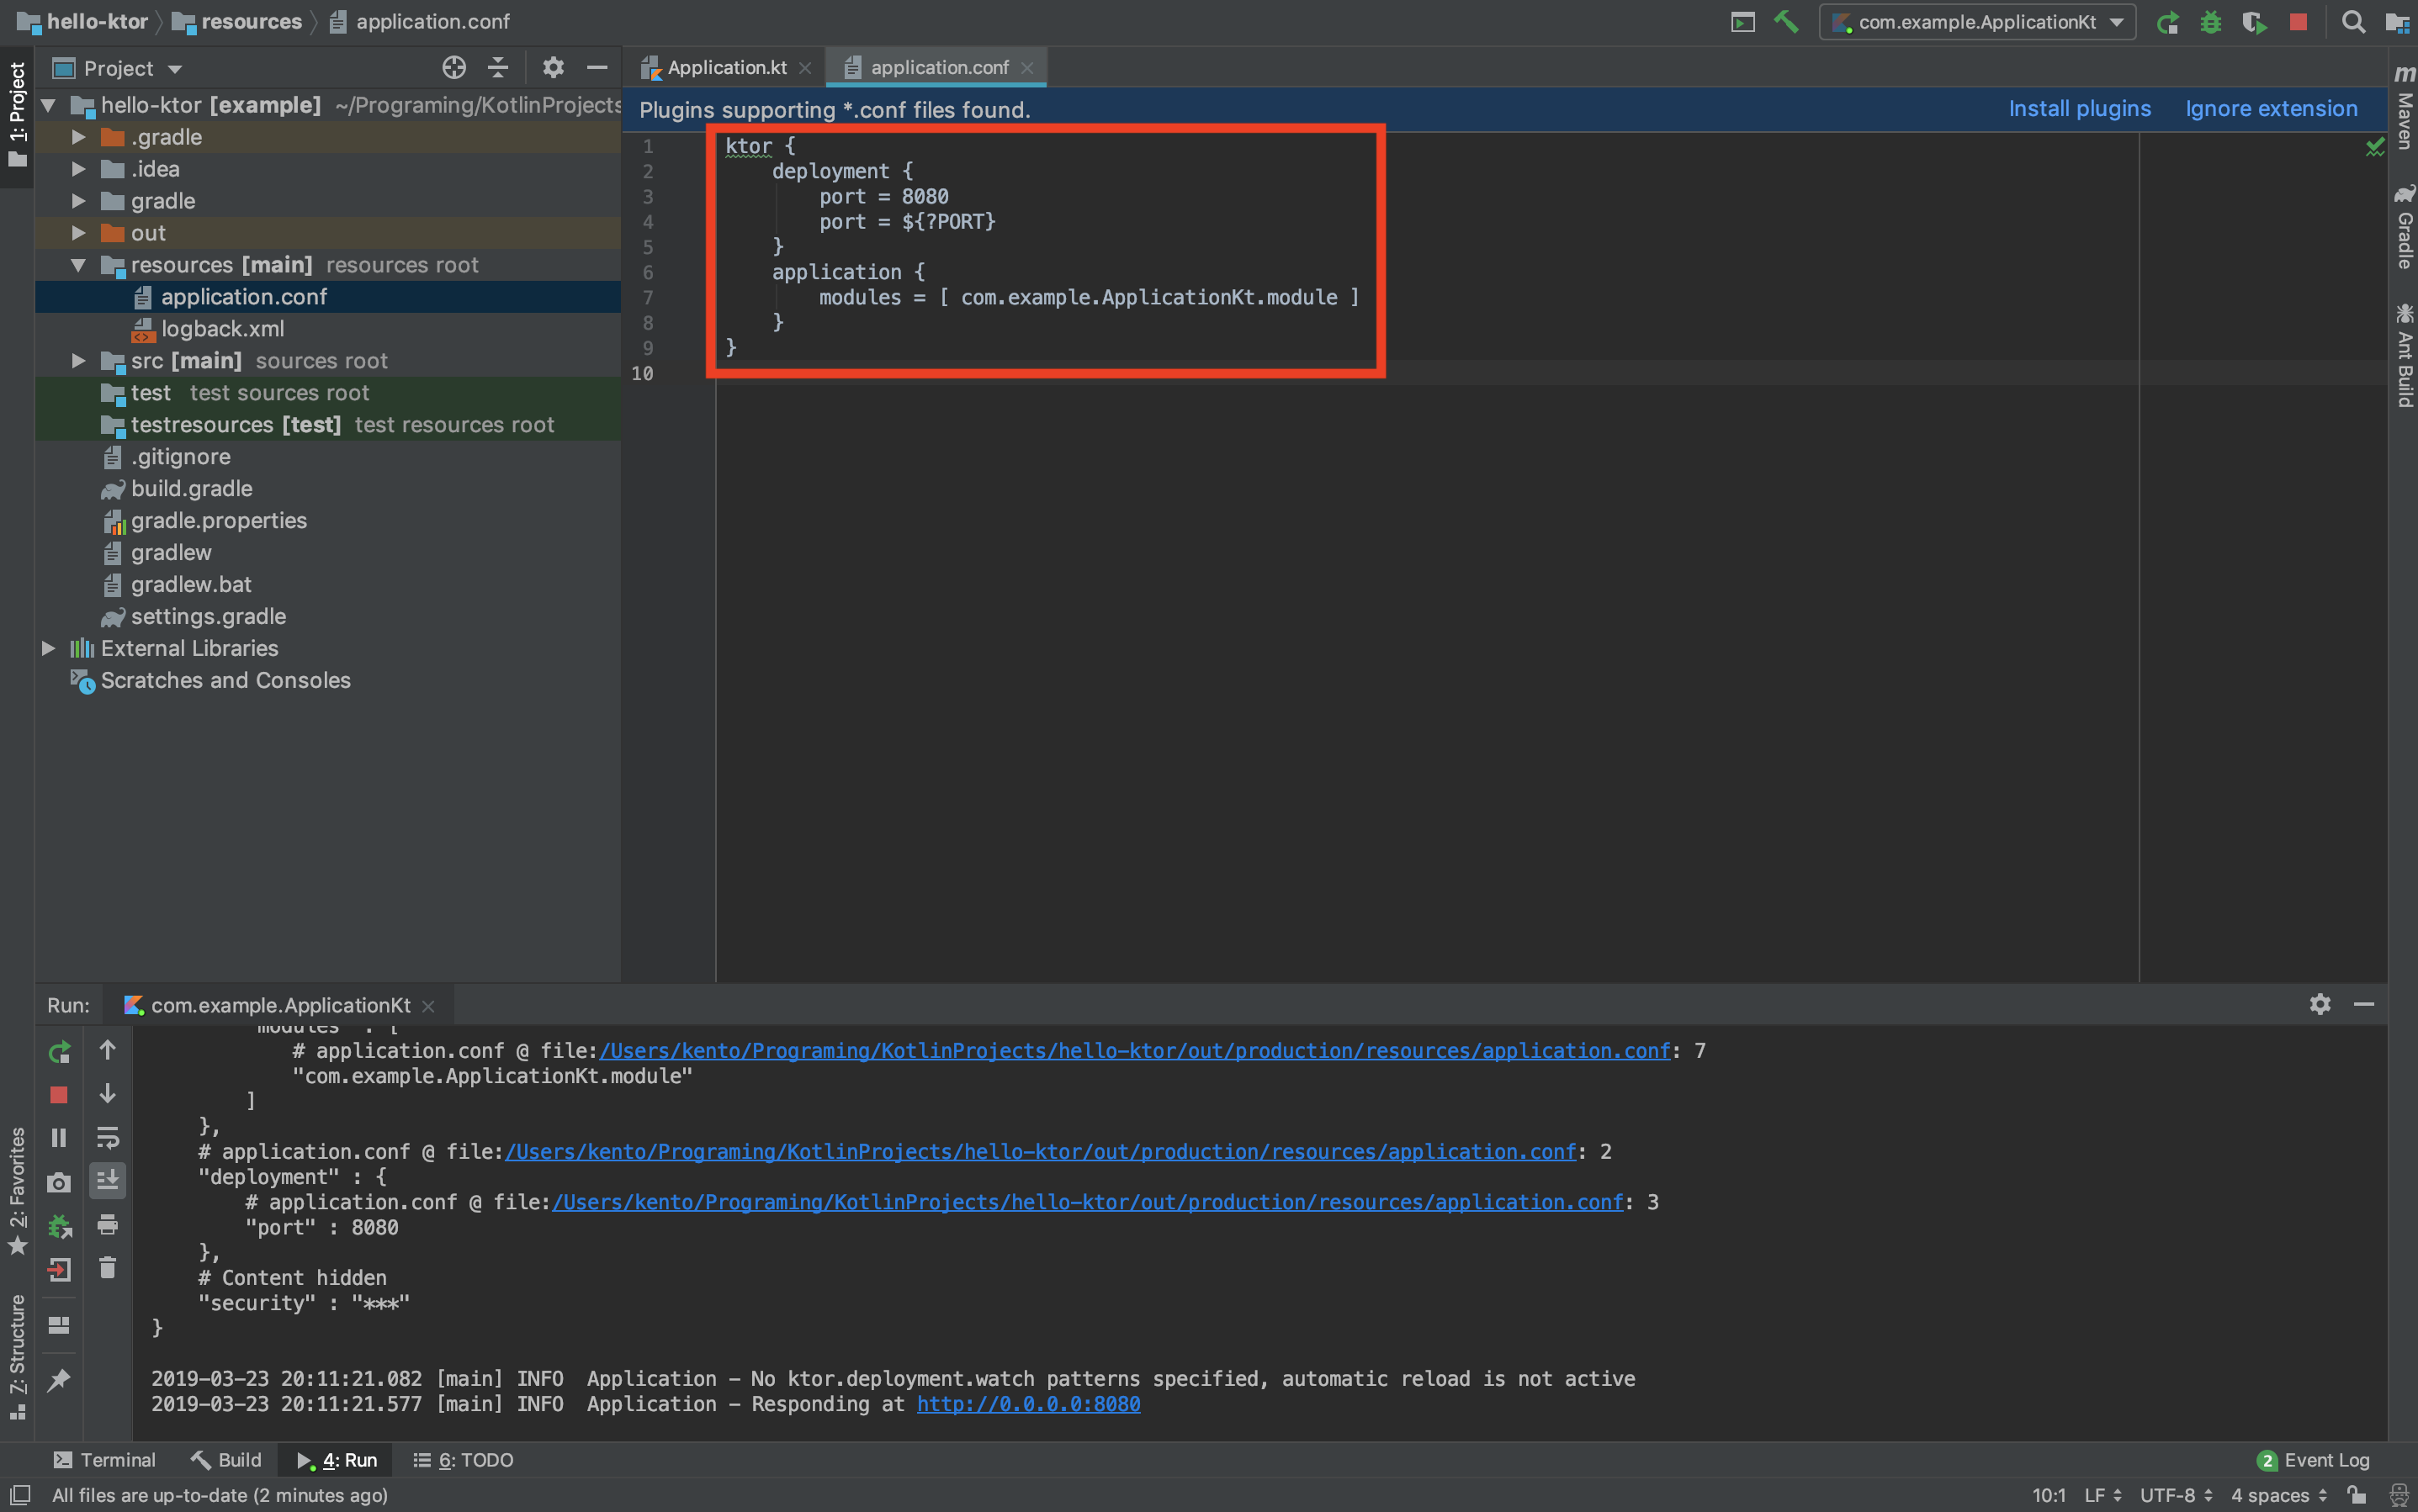This screenshot has height=1512, width=2418.
Task: Stop the app with the red square in Run panel
Action: tap(59, 1095)
